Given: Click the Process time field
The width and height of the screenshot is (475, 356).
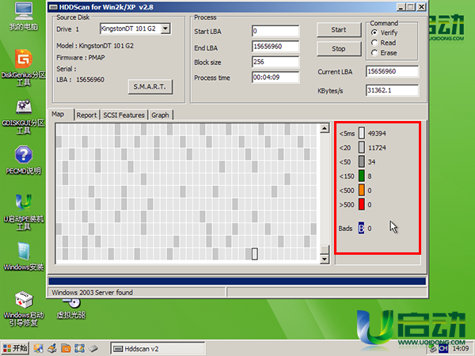Looking at the screenshot, I should click(x=275, y=78).
